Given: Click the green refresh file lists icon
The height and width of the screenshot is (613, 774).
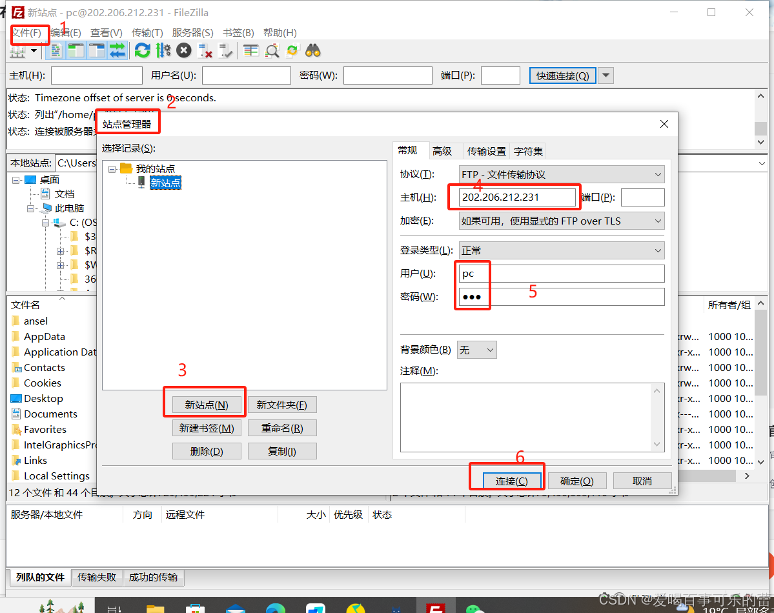Looking at the screenshot, I should coord(142,51).
